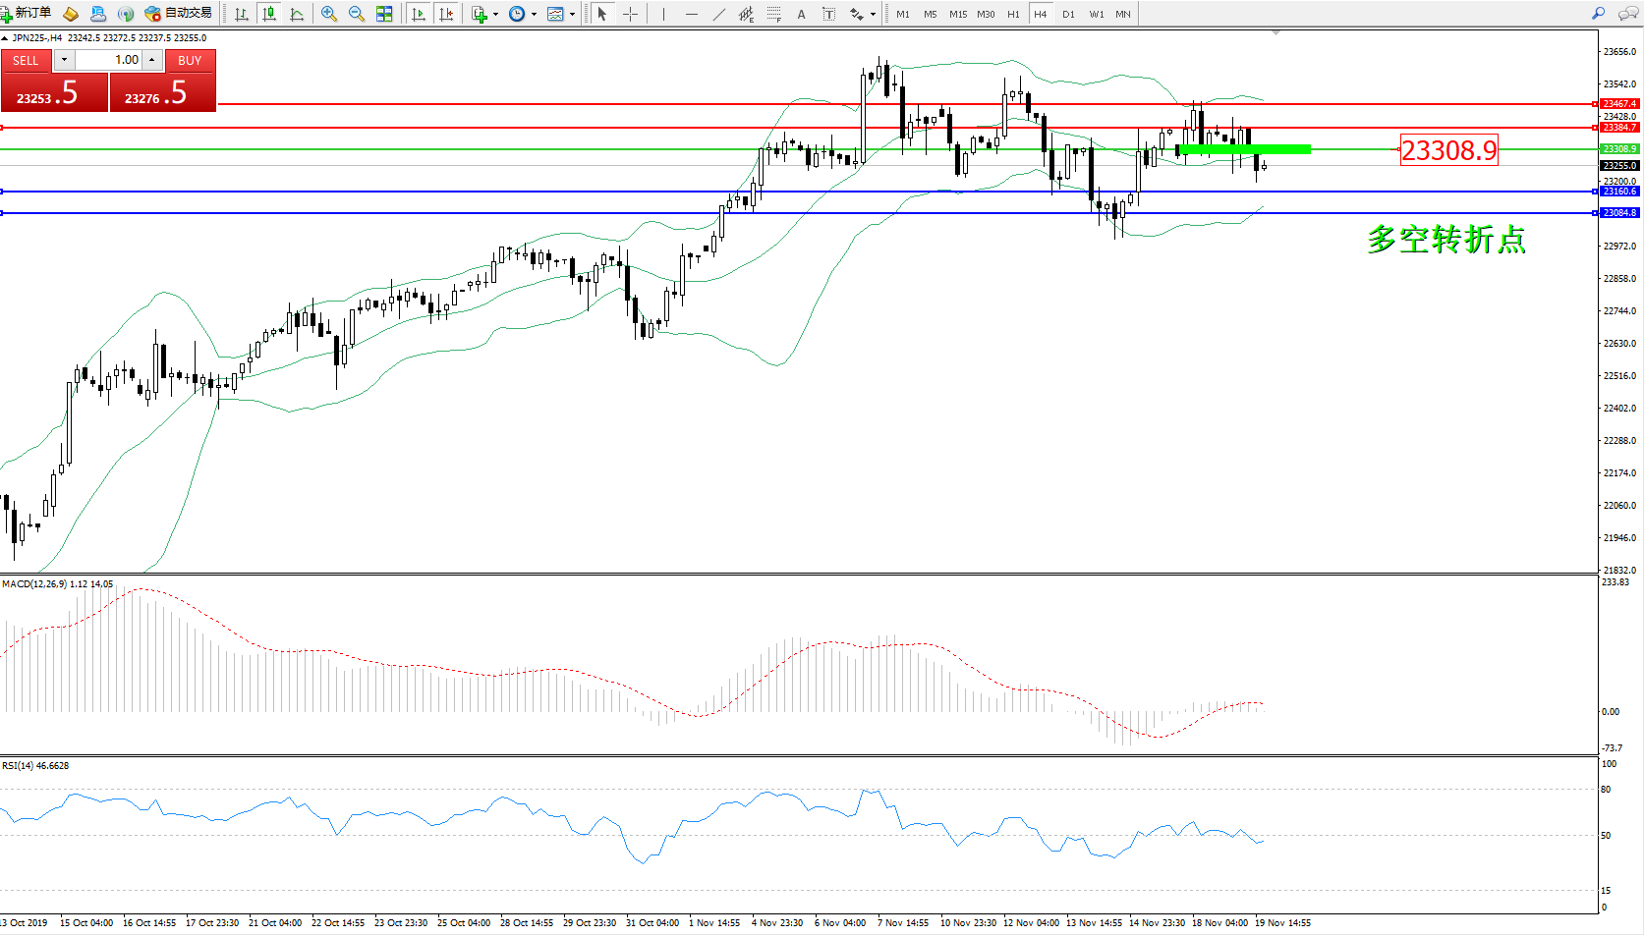1644x936 pixels.
Task: Select the trendline drawing tool
Action: click(x=719, y=14)
